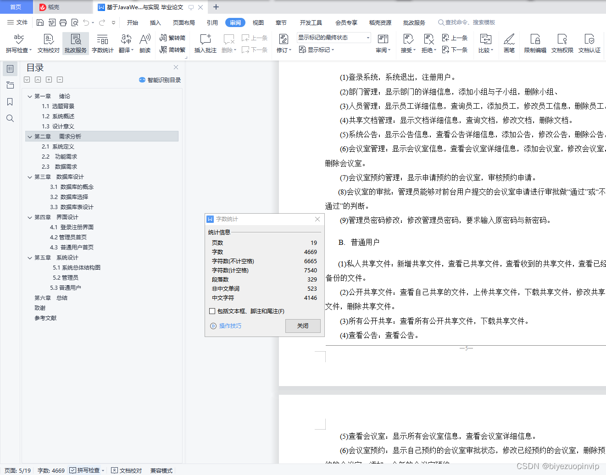Click 页面: 5/19 in status bar
606x475 pixels.
17,470
